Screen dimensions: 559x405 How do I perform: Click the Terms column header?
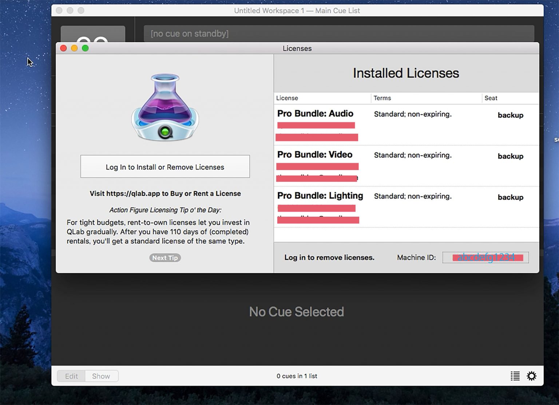coord(426,98)
